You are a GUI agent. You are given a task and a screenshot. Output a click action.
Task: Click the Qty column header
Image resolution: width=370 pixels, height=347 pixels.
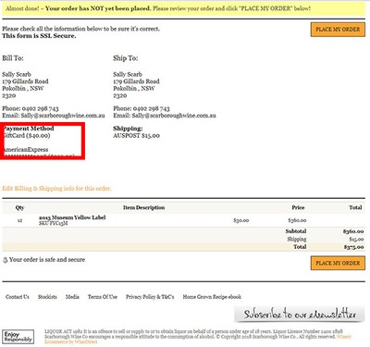coord(19,207)
